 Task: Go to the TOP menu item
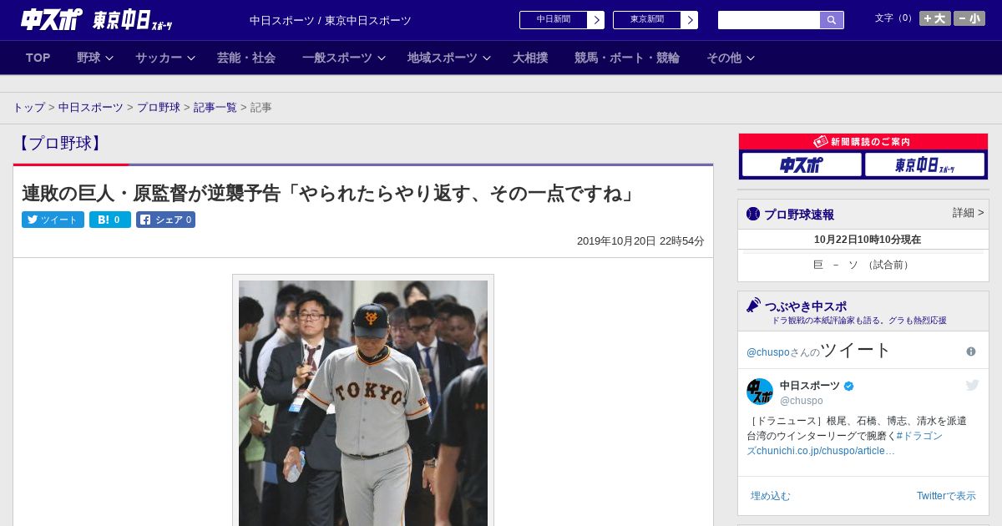pyautogui.click(x=38, y=58)
